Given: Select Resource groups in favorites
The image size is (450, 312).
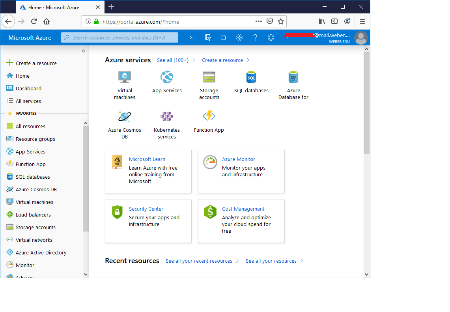Looking at the screenshot, I should click(x=35, y=139).
